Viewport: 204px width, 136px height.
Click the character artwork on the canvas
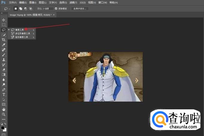coord(106,77)
